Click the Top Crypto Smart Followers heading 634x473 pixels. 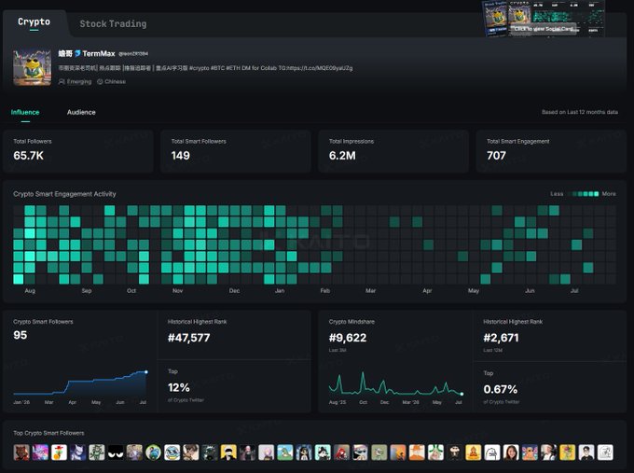click(x=48, y=433)
